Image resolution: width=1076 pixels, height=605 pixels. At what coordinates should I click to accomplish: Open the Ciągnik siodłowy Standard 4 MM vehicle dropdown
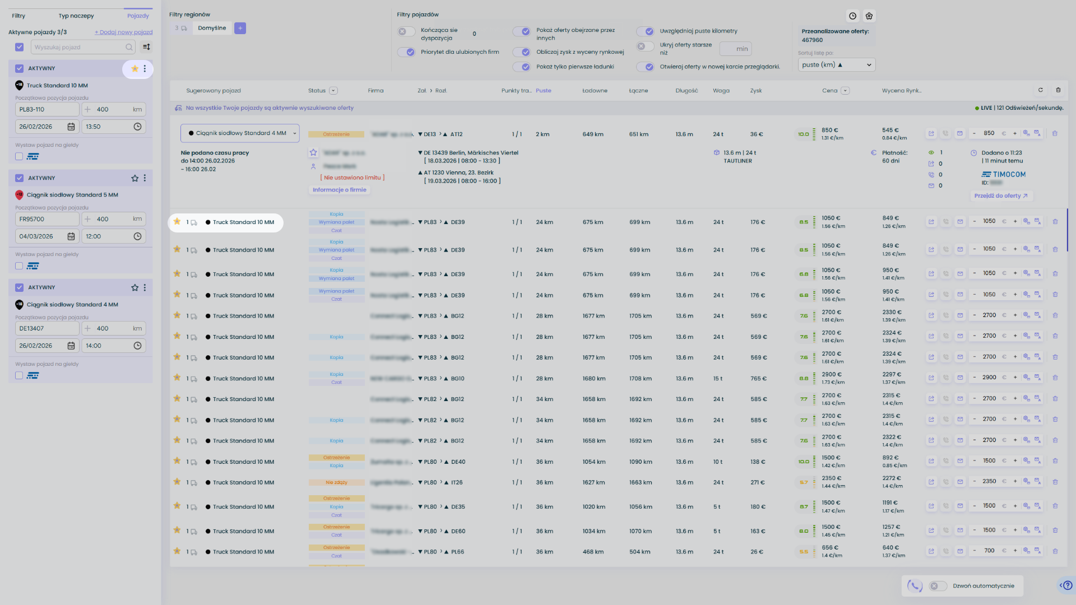click(240, 133)
